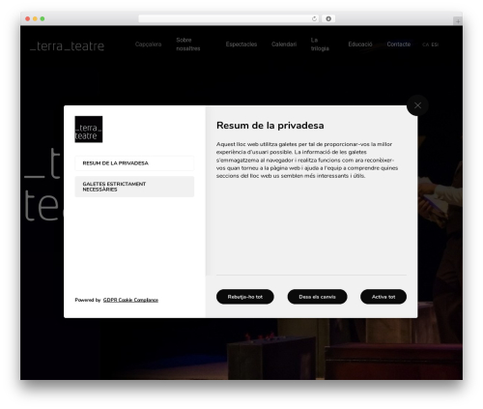
Task: Click the _terra_teatre site logo in the header
Action: pos(67,45)
